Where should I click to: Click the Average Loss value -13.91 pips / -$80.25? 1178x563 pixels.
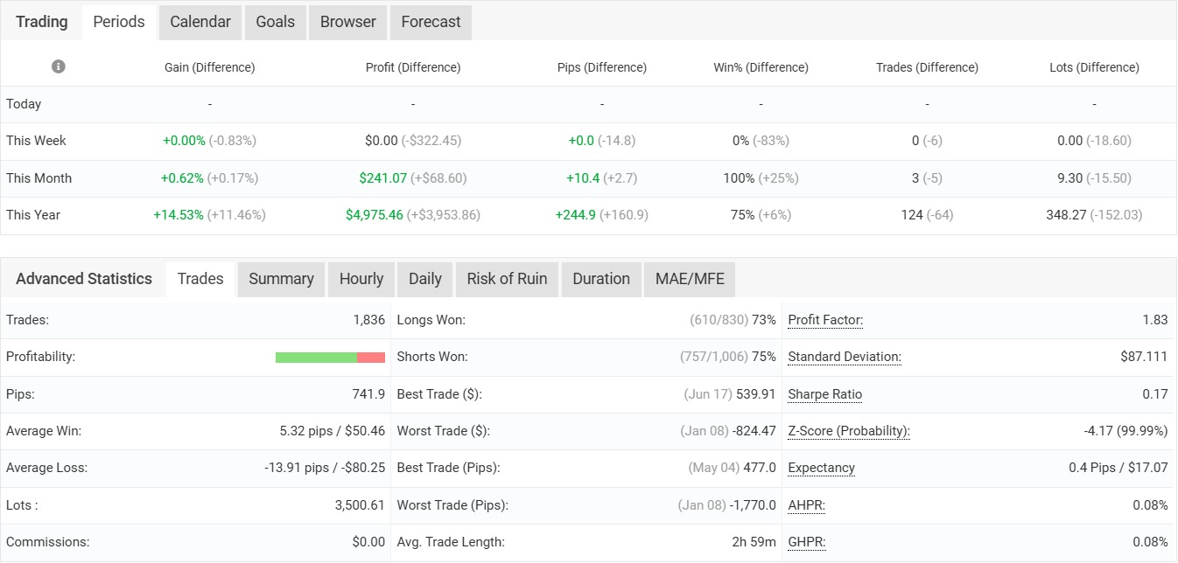click(x=325, y=468)
